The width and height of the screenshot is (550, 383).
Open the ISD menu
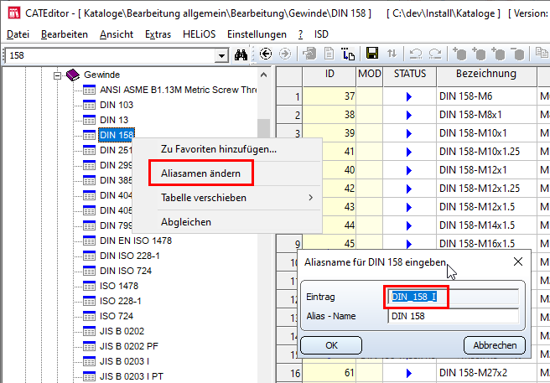coord(321,34)
